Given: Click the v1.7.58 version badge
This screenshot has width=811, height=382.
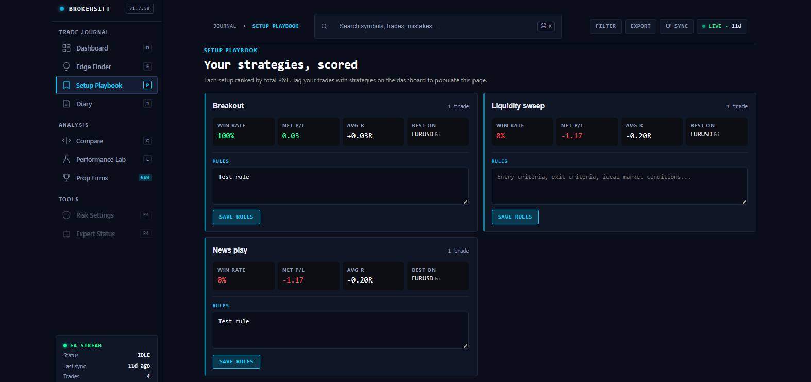Looking at the screenshot, I should [x=140, y=9].
